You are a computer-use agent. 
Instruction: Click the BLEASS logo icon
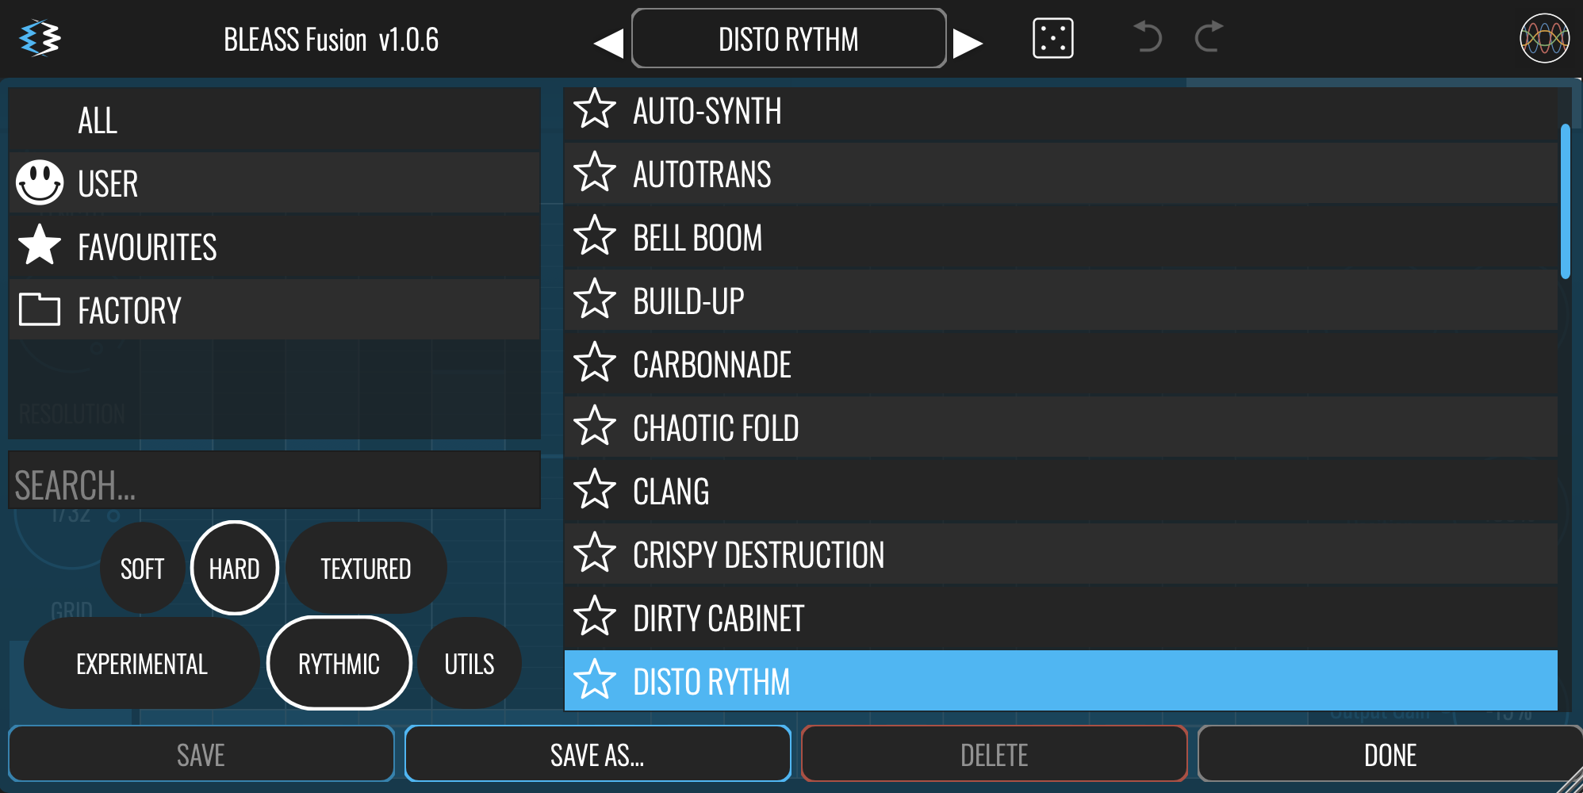[x=40, y=39]
